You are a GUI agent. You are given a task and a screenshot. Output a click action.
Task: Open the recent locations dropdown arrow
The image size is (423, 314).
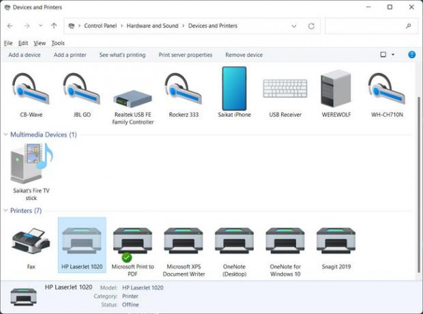(40, 26)
